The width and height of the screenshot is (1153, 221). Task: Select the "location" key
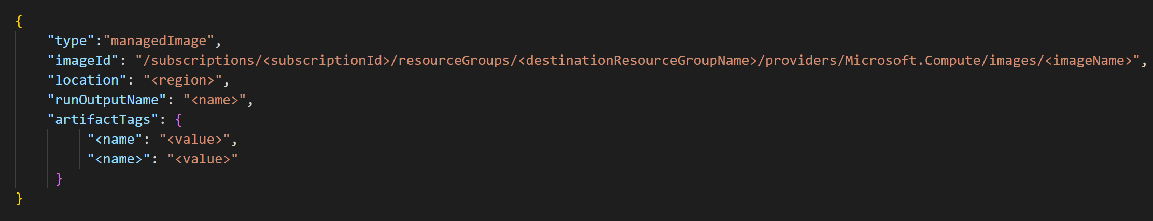(87, 80)
